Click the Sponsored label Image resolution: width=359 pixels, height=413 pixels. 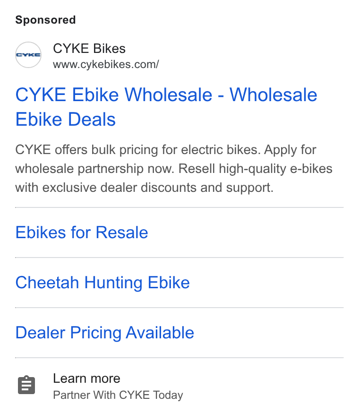click(45, 20)
